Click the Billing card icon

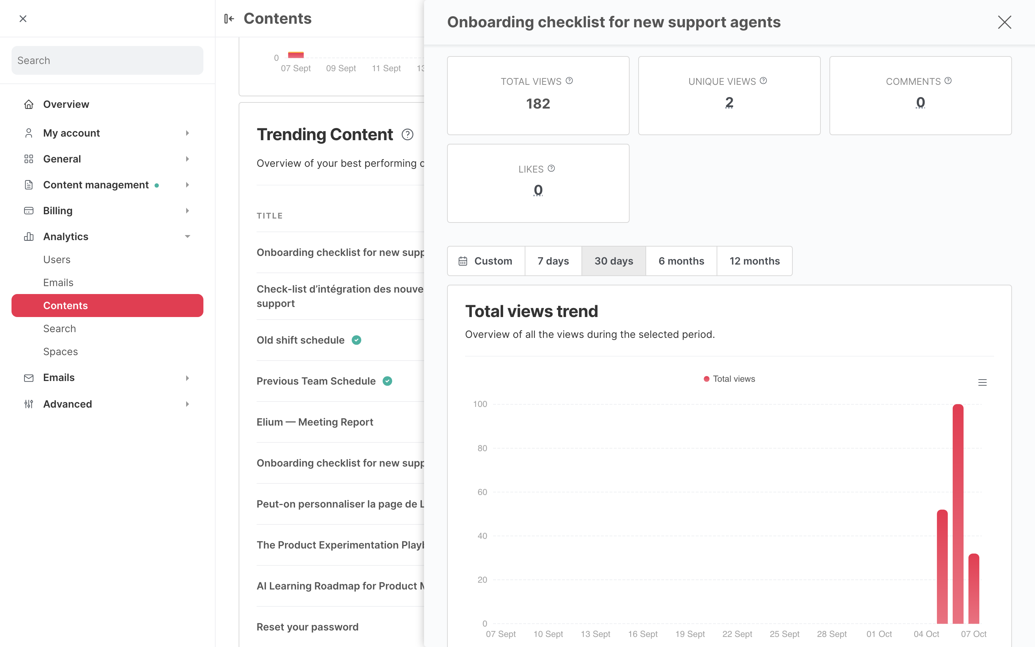pos(29,211)
